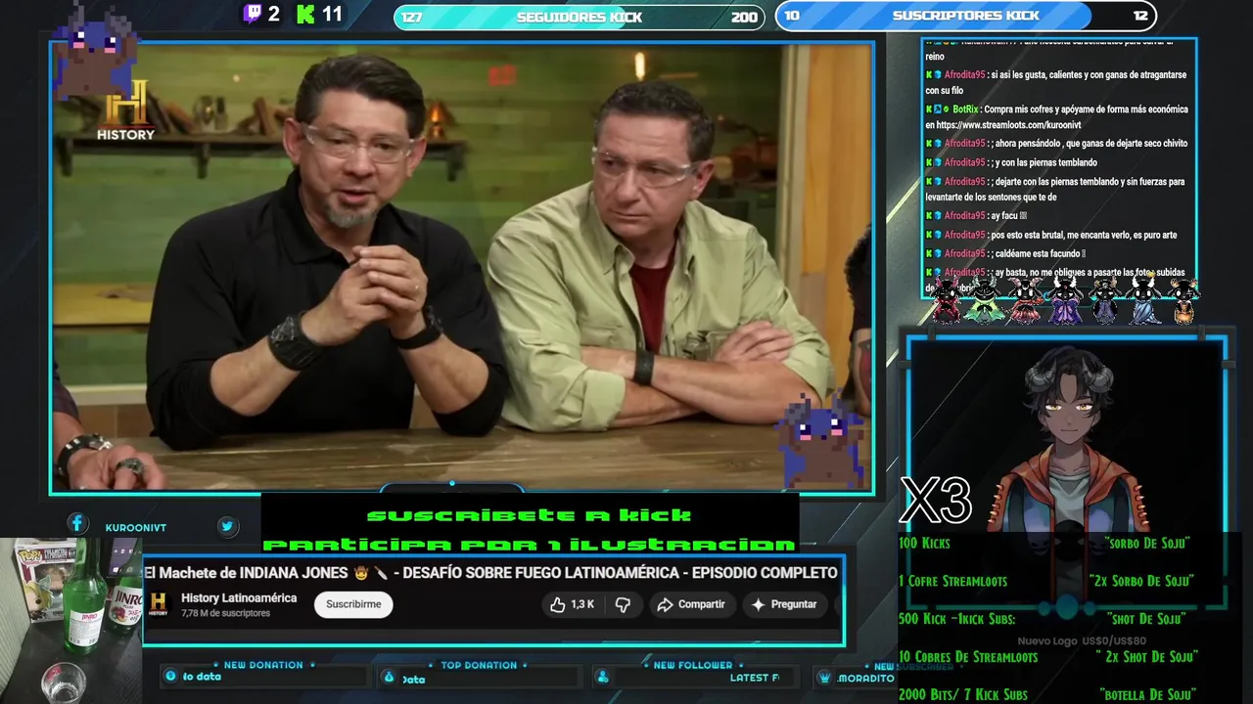Viewport: 1253px width, 704px height.
Task: Click the History channel avatar logo
Action: click(x=158, y=604)
